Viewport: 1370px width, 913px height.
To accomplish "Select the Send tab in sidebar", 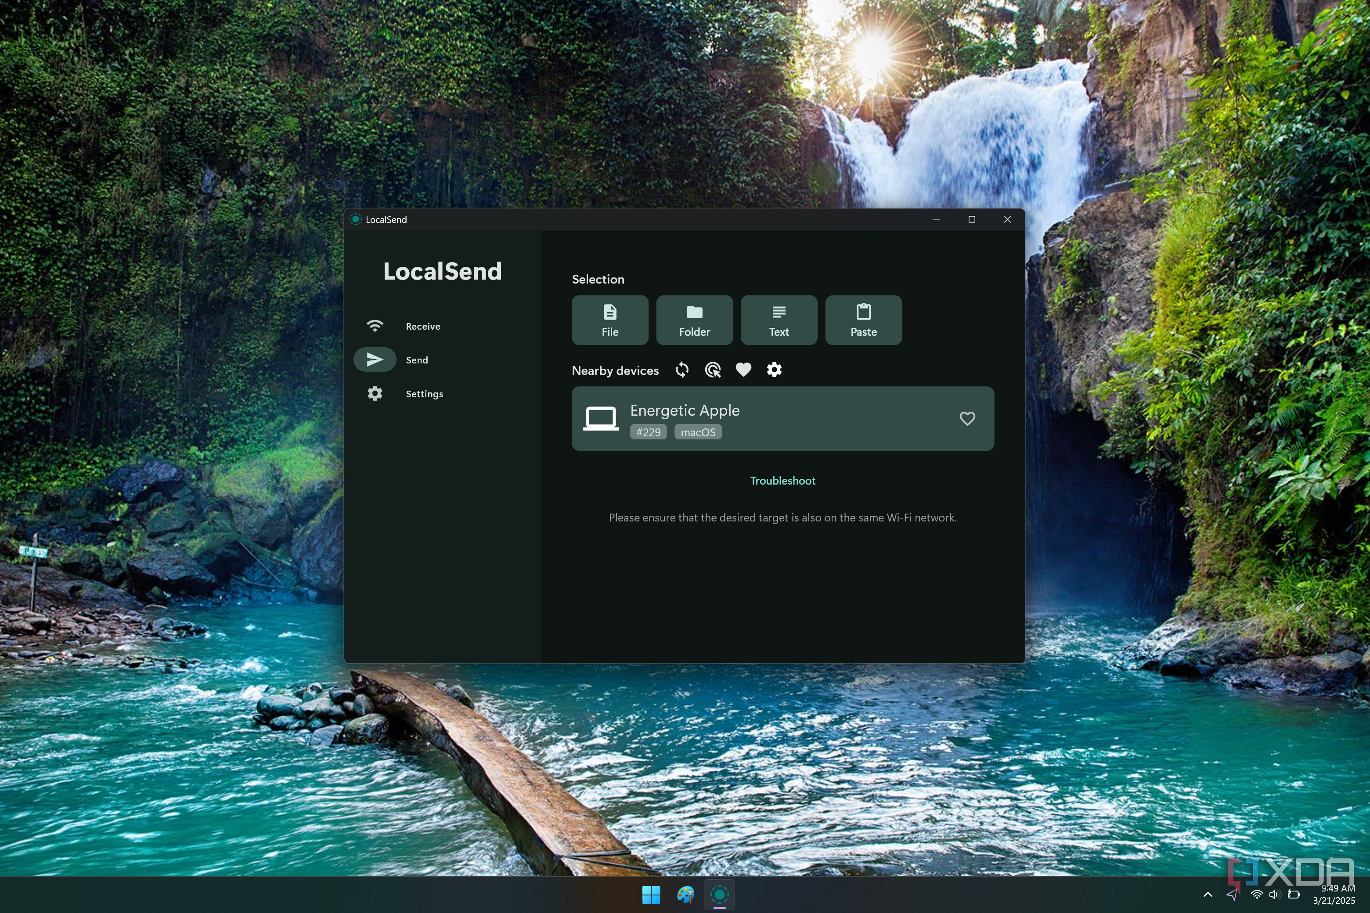I will (x=416, y=359).
